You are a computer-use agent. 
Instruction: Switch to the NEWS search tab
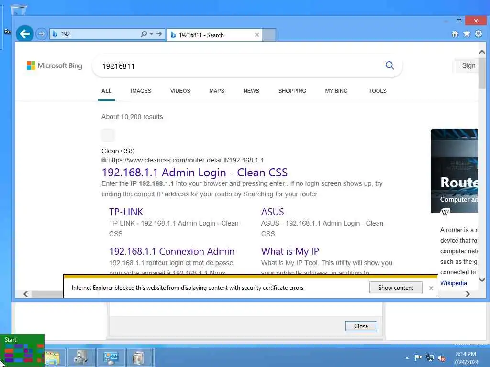click(251, 91)
